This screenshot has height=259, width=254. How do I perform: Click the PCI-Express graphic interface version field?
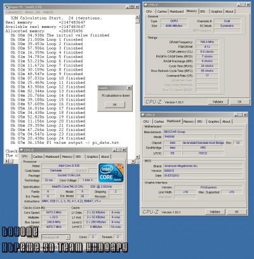pos(208,187)
